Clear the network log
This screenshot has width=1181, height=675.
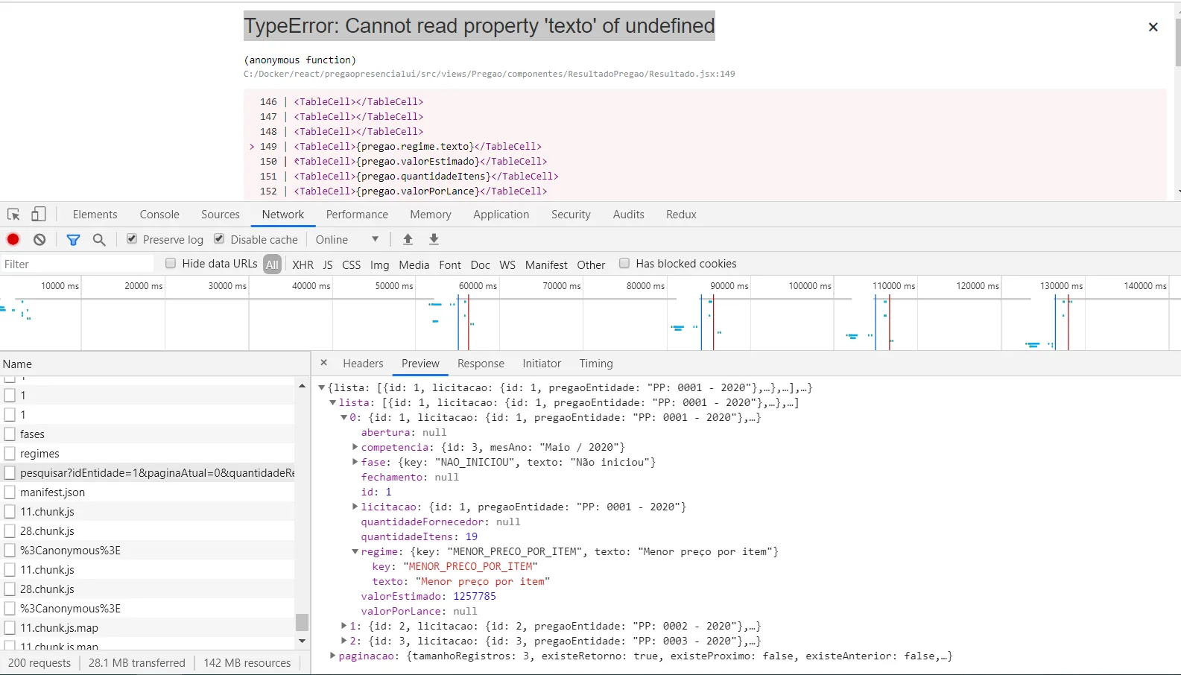[39, 239]
